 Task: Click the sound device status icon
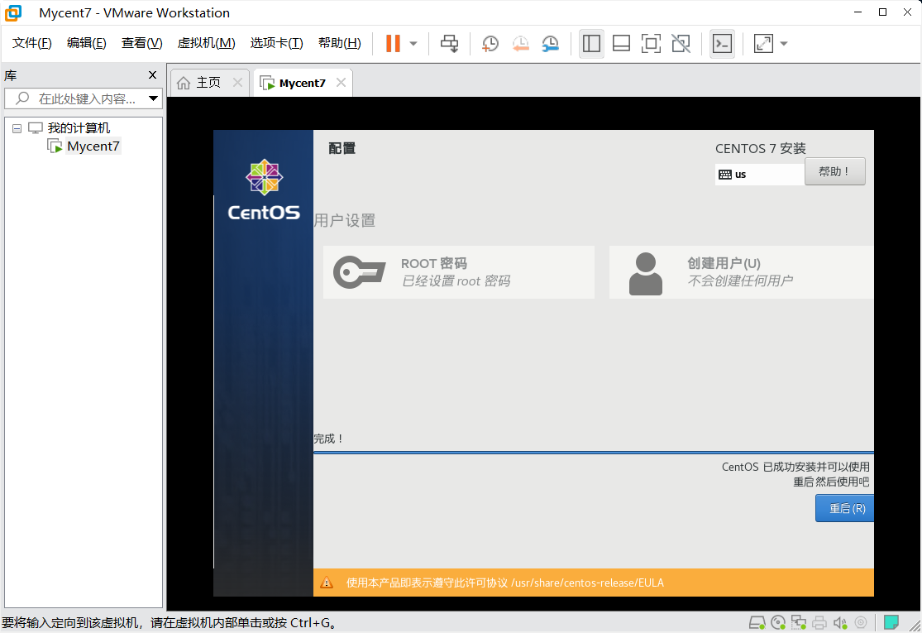(838, 622)
